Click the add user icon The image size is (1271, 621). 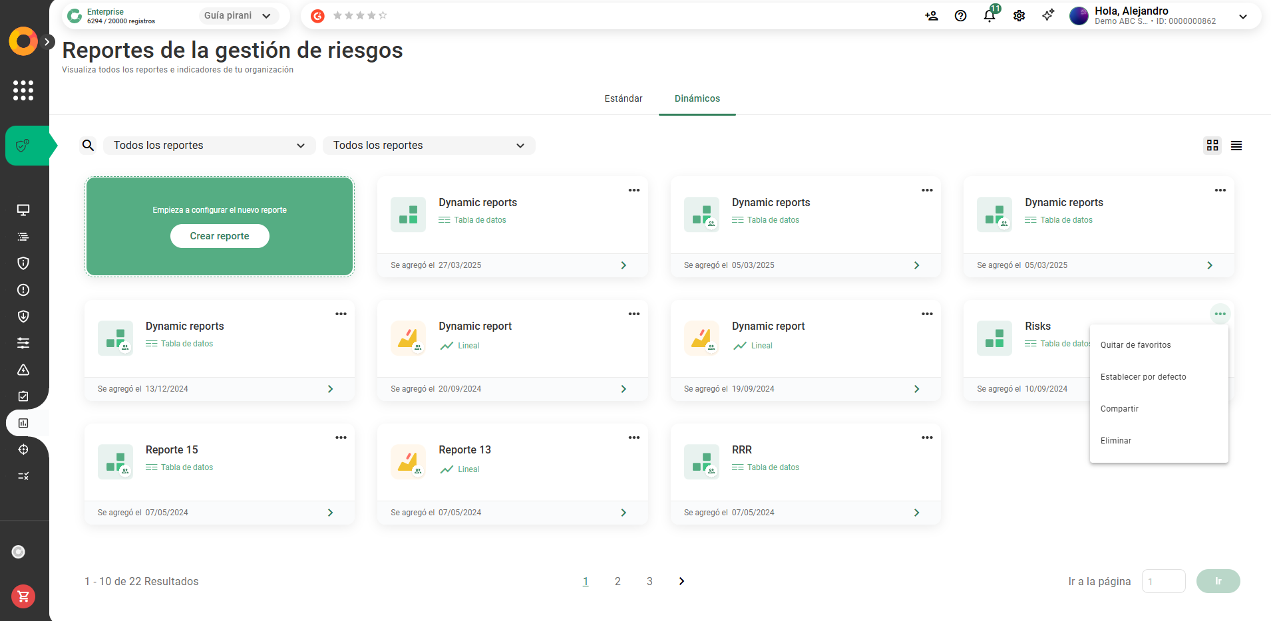pos(931,16)
